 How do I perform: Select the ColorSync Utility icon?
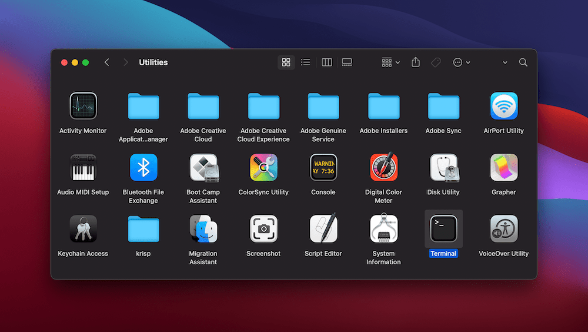pyautogui.click(x=263, y=168)
